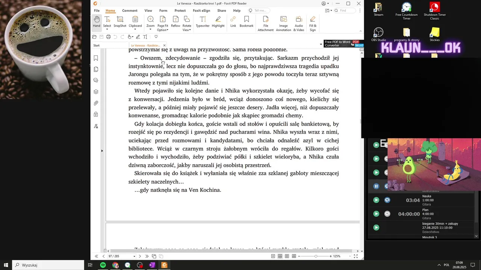The width and height of the screenshot is (481, 270).
Task: Reset the Plan timer
Action: [x=387, y=214]
